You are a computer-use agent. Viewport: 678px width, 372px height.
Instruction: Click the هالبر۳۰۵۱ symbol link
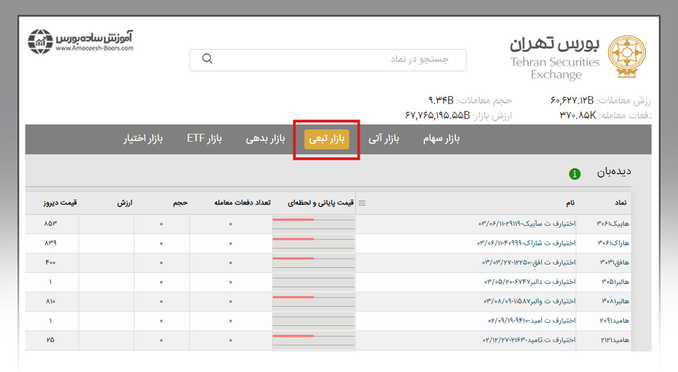coord(613,282)
